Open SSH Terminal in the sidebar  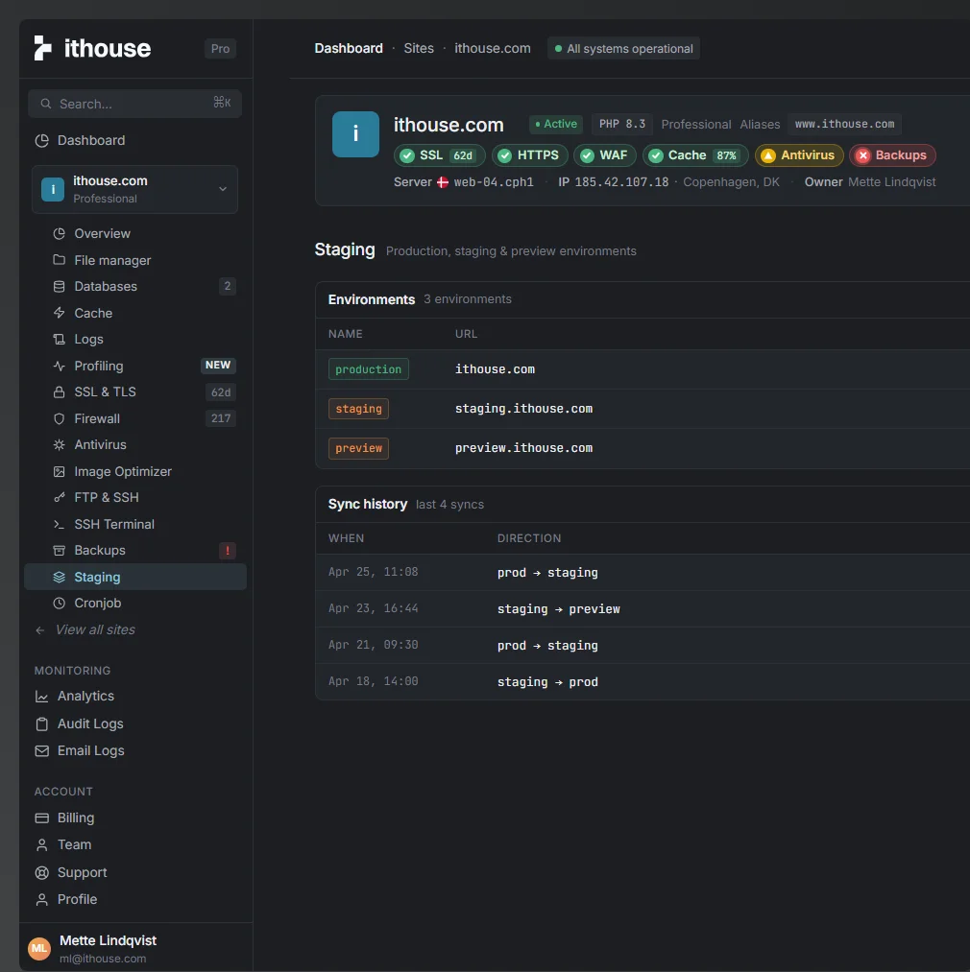point(134,525)
